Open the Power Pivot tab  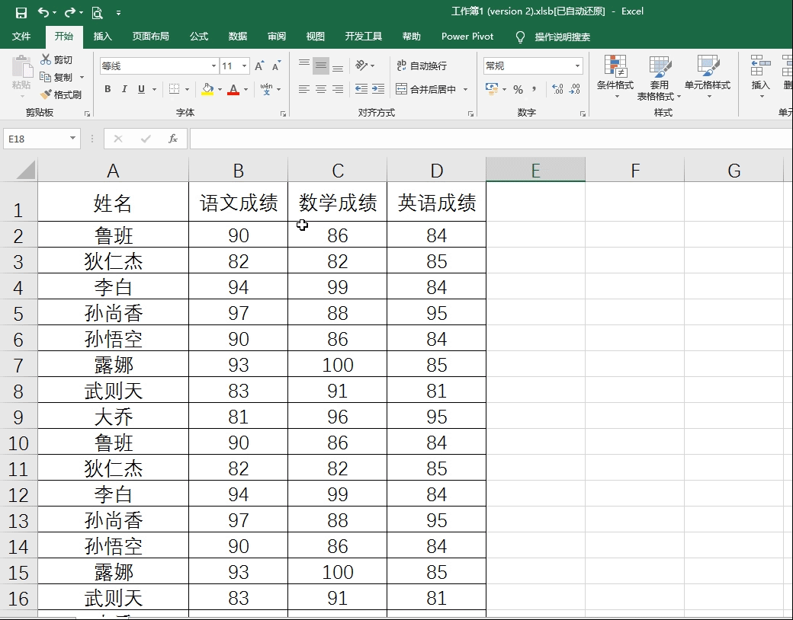467,37
